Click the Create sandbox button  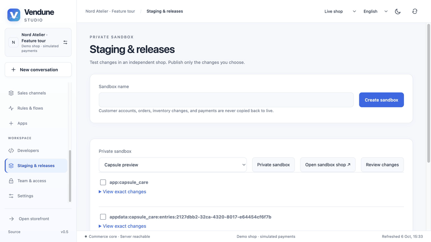(381, 100)
